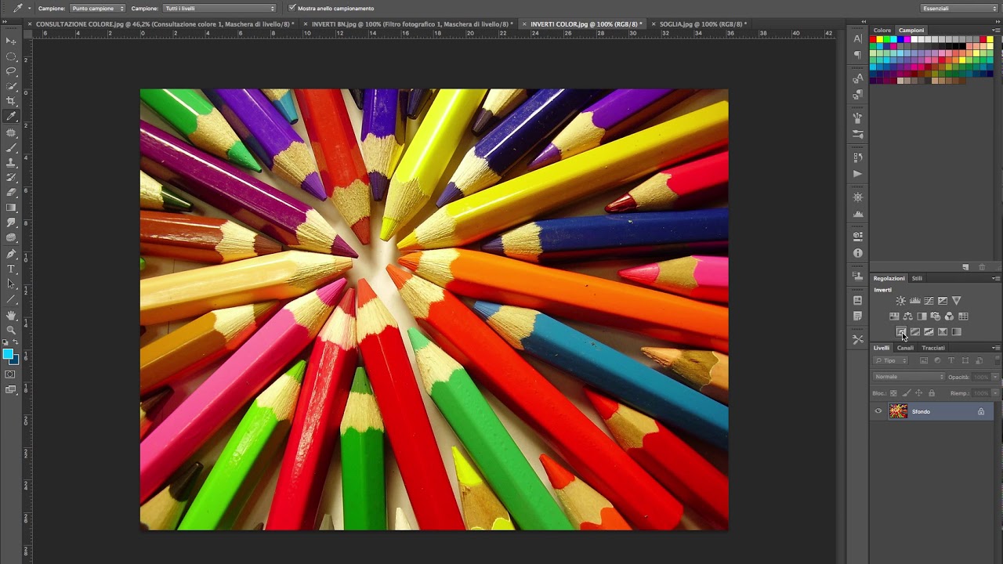Toggle lock position in Livelli
Screen dimensions: 1003x564
tap(919, 393)
